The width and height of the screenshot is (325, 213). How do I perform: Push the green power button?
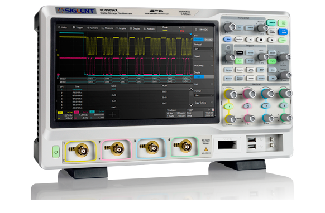(56, 152)
